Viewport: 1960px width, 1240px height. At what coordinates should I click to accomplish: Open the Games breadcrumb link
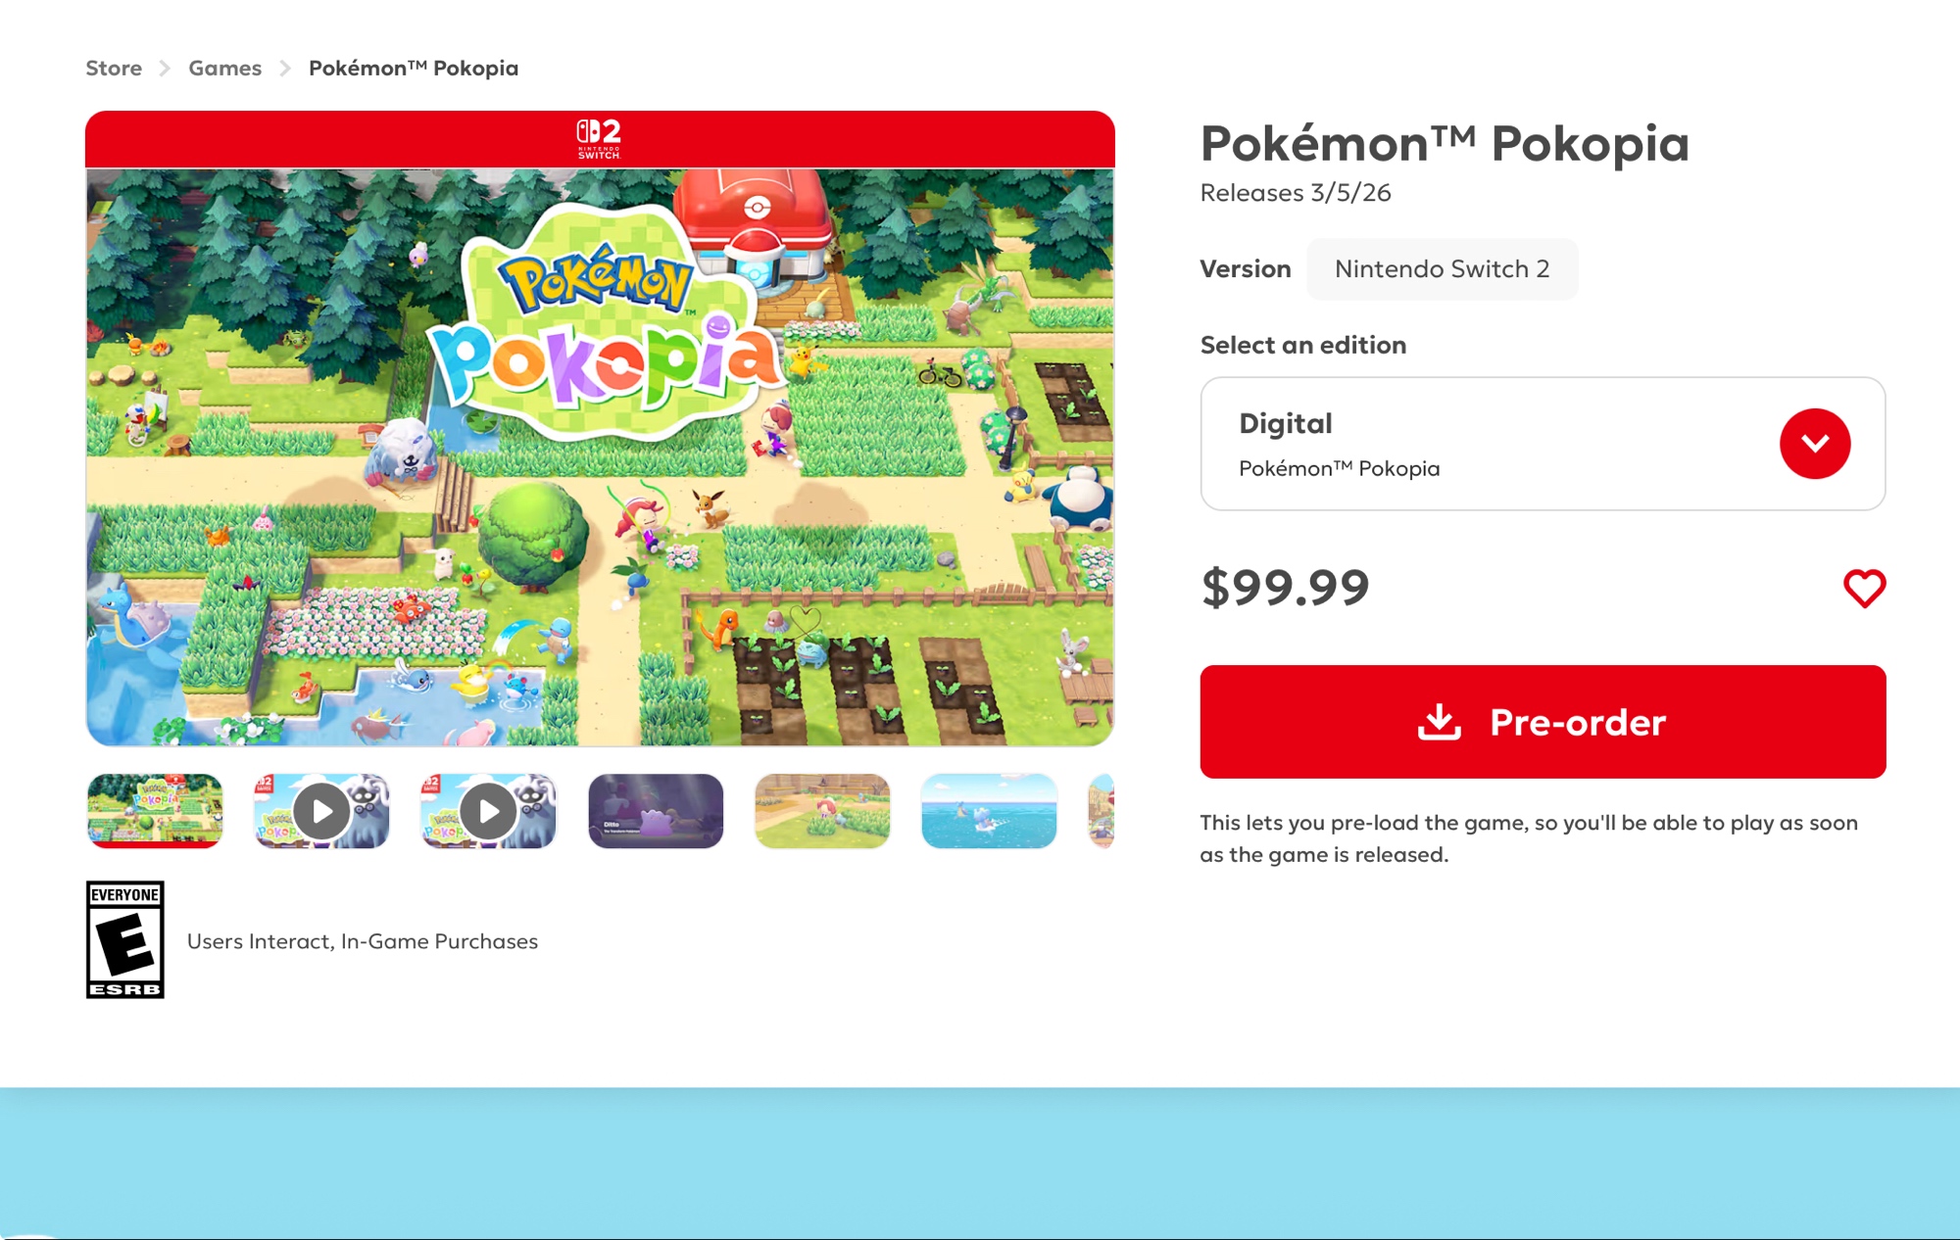click(x=225, y=69)
